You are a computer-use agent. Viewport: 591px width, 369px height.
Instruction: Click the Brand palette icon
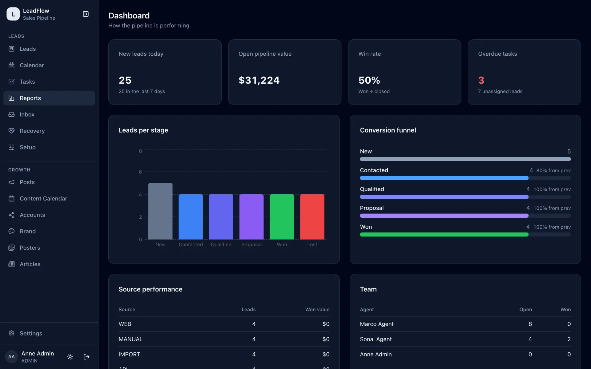(x=11, y=231)
